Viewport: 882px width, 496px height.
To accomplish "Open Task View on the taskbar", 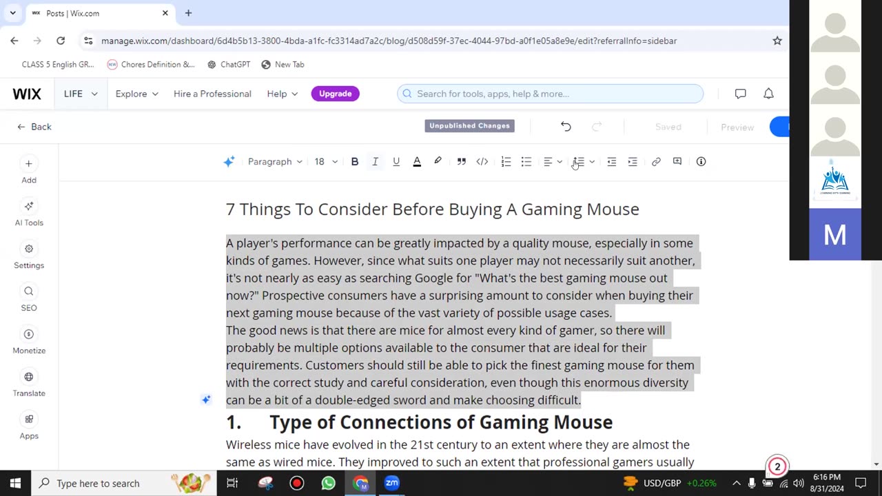I will coord(232,484).
